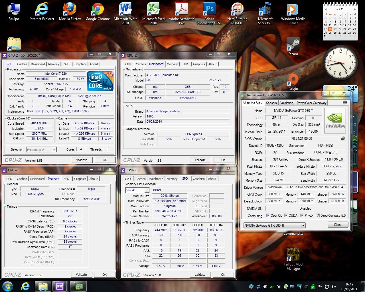365x292 pixels.
Task: Select the SPD tab in Mainboard CPU-Z window
Action: click(x=185, y=64)
